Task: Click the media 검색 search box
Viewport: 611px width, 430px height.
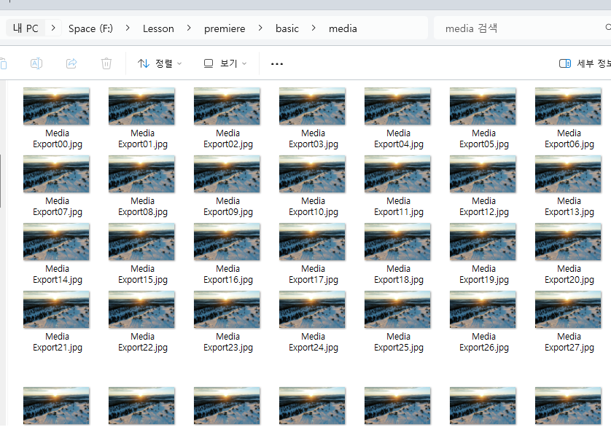Action: tap(518, 28)
